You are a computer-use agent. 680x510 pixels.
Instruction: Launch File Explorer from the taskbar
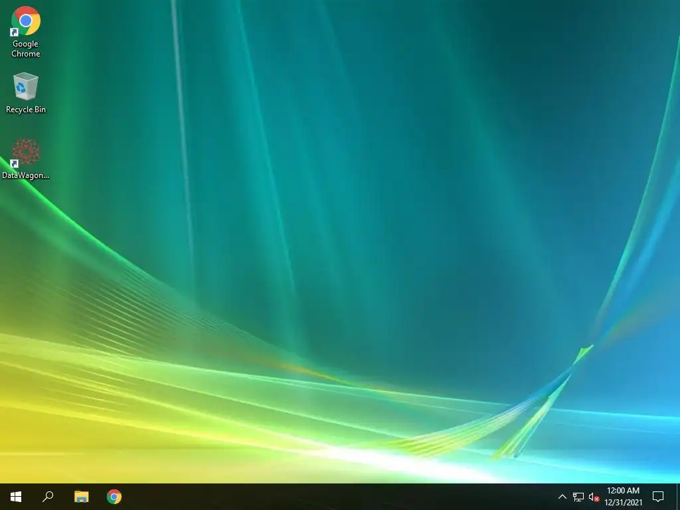click(x=81, y=497)
